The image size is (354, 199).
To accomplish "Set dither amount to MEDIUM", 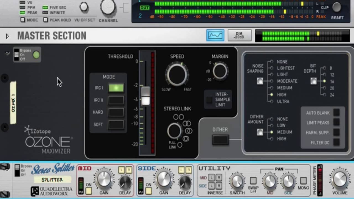I will (272, 132).
